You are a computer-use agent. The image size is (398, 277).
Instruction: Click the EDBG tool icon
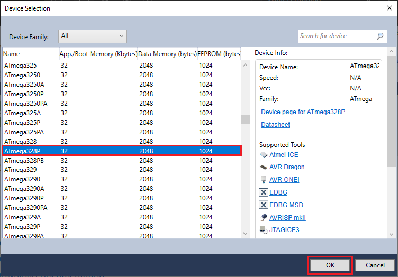pyautogui.click(x=264, y=192)
